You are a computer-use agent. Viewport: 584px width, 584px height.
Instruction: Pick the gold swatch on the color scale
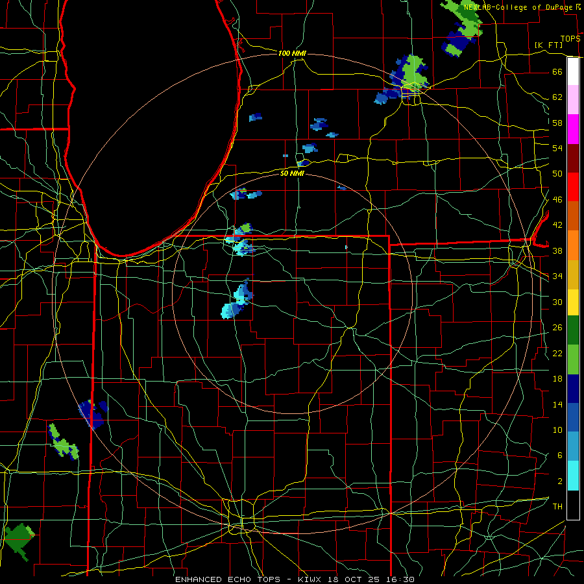click(573, 274)
